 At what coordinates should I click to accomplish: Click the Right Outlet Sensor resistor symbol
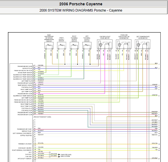[62, 46]
